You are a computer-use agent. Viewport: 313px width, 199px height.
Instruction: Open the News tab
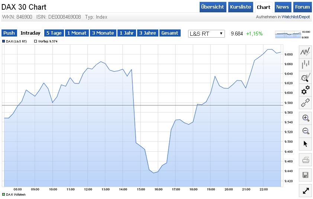283,7
